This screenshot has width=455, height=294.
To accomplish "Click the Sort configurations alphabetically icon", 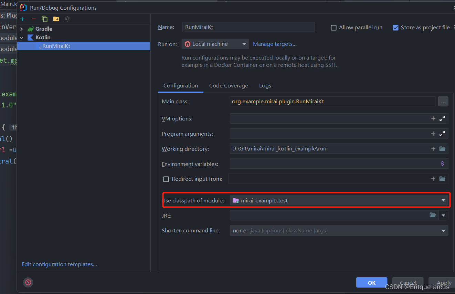I will click(x=67, y=19).
